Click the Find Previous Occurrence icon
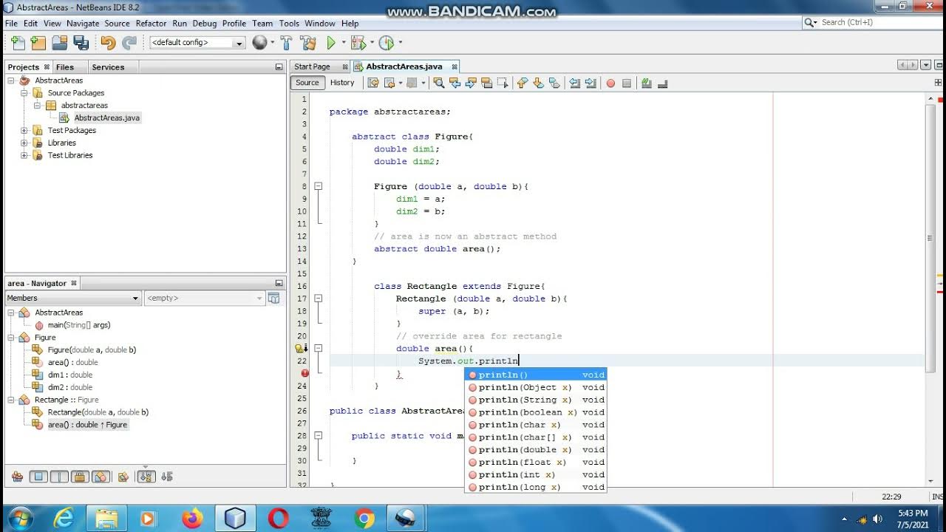946x532 pixels. pyautogui.click(x=455, y=83)
